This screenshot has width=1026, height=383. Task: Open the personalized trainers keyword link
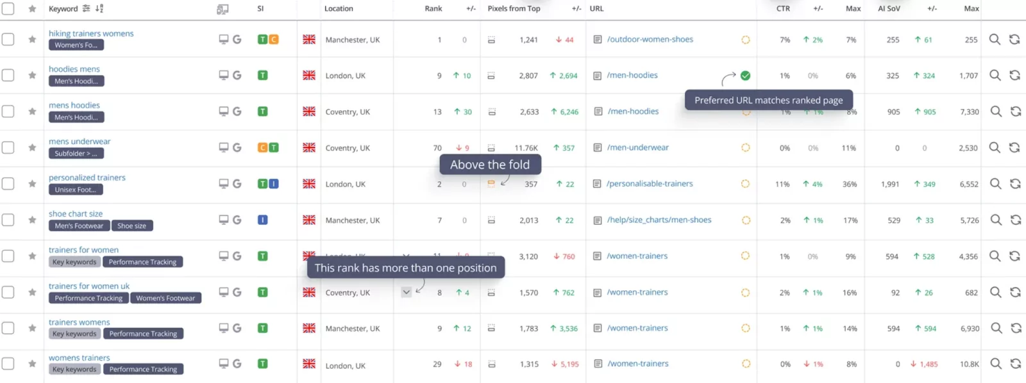tap(87, 177)
